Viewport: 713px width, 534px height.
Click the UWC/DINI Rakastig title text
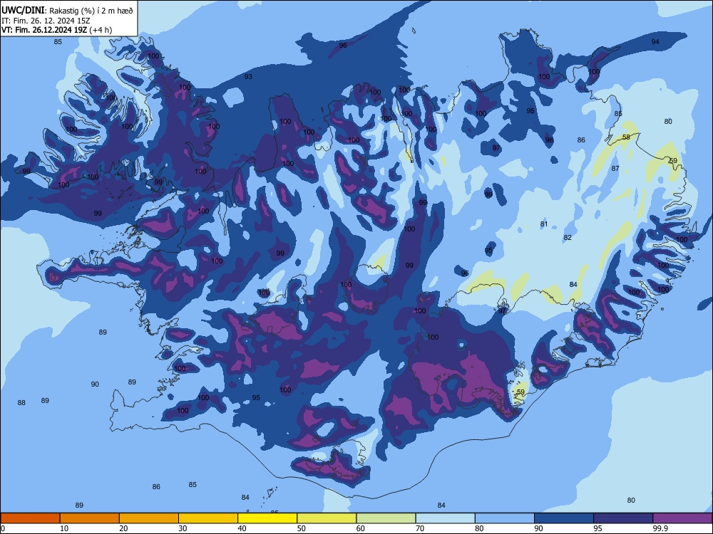coord(67,11)
